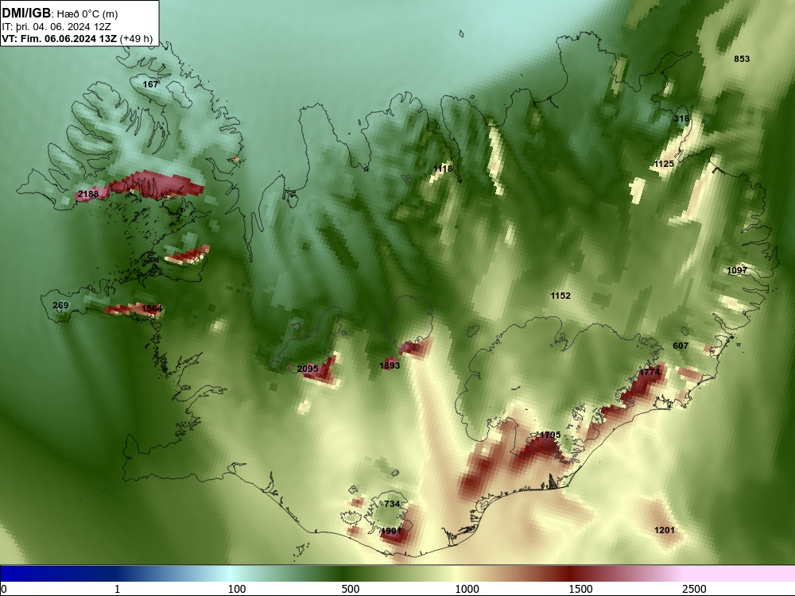Click the 318 label on the northeast coast
The image size is (795, 596).
(681, 118)
